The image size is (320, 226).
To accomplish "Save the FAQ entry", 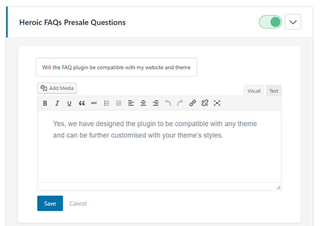I will pos(50,203).
